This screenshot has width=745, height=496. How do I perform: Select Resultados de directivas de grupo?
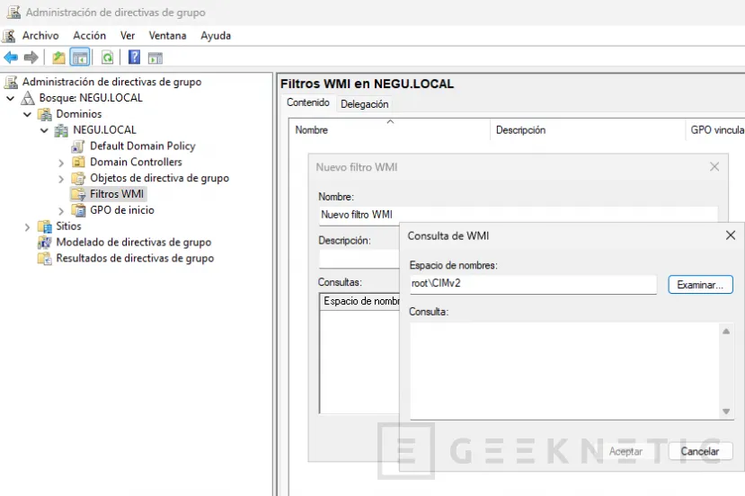(135, 259)
